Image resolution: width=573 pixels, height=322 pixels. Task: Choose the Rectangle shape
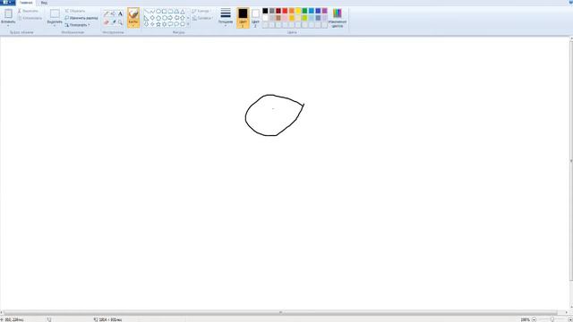tap(165, 12)
